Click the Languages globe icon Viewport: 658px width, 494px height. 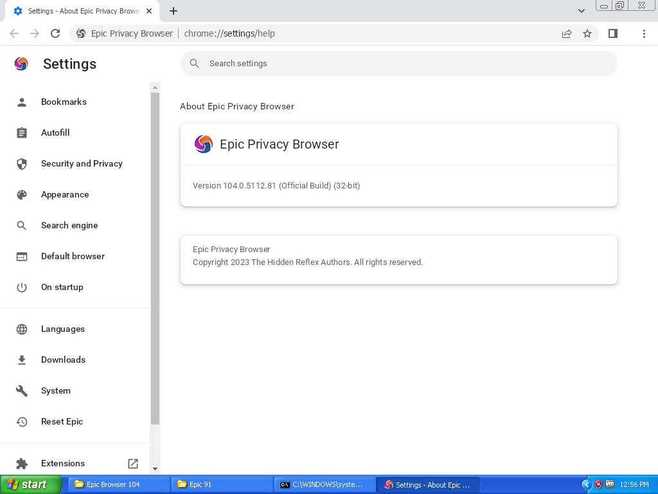click(22, 329)
